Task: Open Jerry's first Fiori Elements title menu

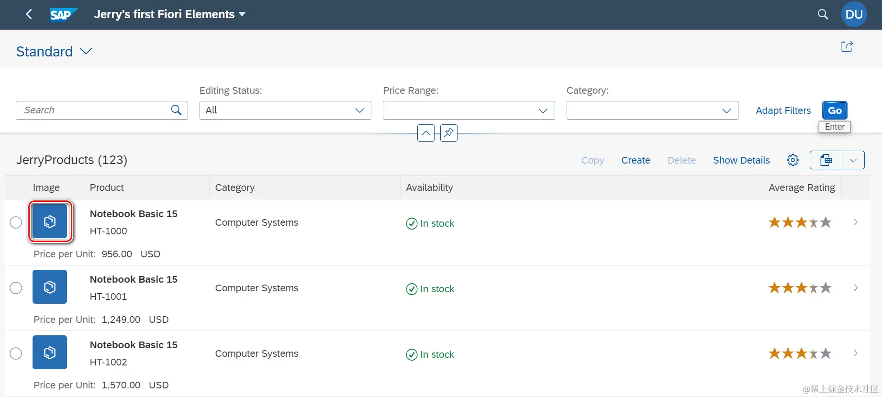Action: (x=242, y=14)
